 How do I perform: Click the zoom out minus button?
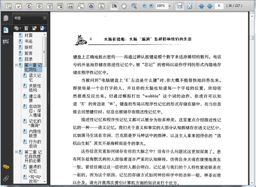pyautogui.click(x=144, y=6)
